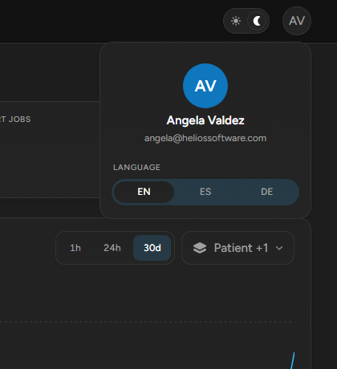The image size is (337, 369).
Task: Set language to EN
Action: coord(144,192)
